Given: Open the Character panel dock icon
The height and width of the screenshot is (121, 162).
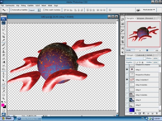Looking at the screenshot, I should (x=123, y=48).
